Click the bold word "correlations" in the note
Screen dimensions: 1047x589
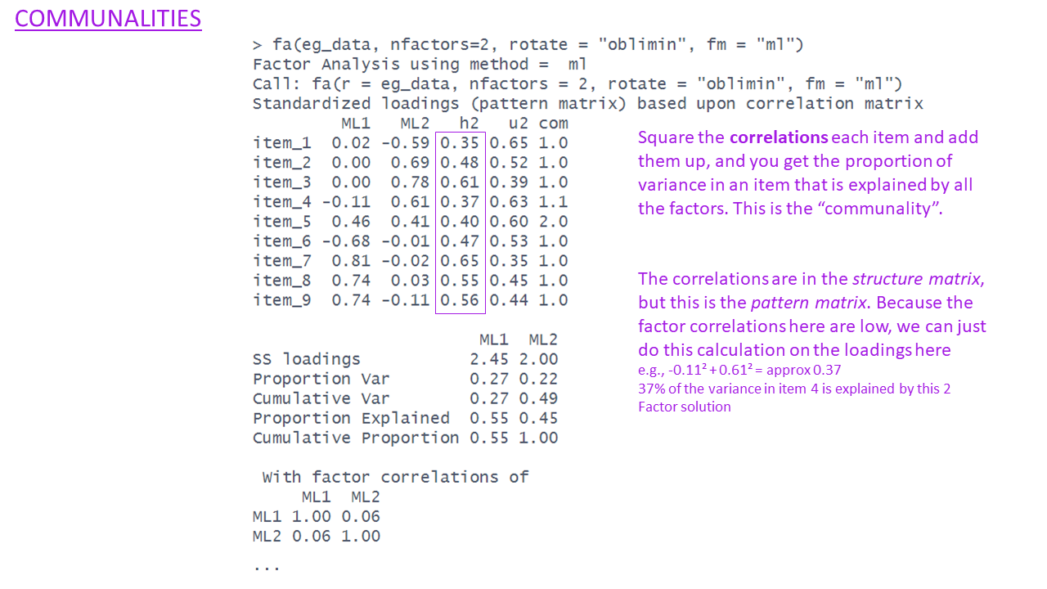point(778,137)
